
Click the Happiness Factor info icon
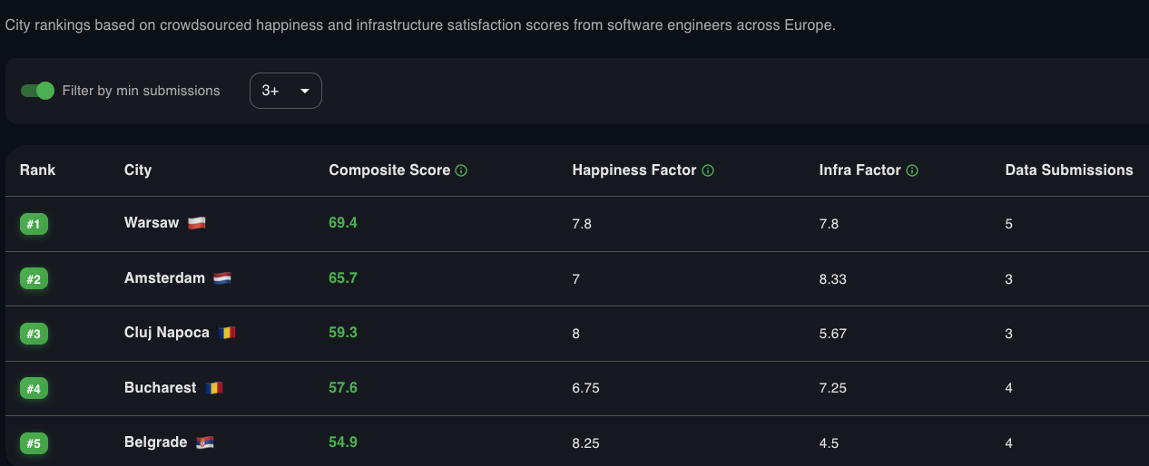708,170
